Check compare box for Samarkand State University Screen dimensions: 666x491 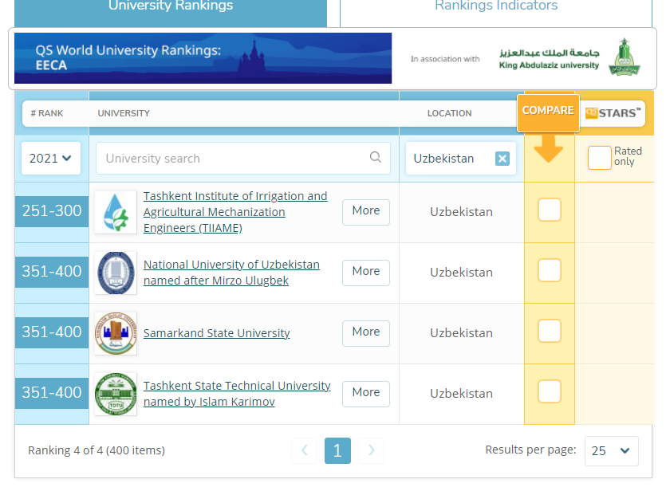click(550, 331)
